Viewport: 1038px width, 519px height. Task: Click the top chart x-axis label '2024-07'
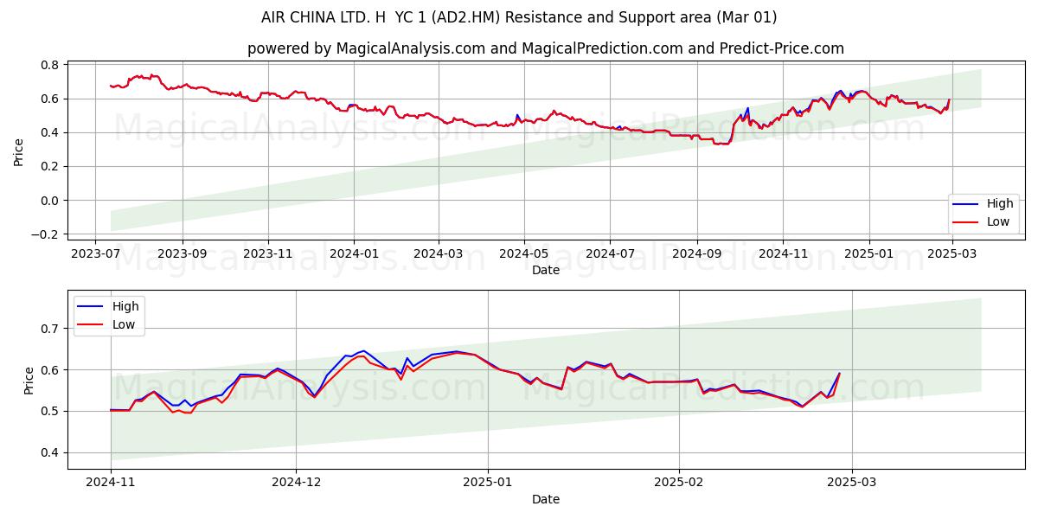tap(609, 254)
